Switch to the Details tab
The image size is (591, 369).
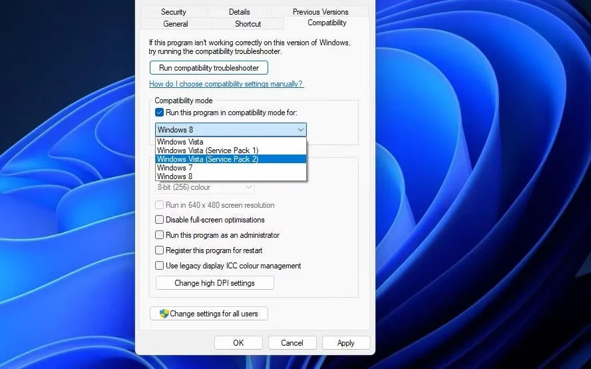click(240, 12)
